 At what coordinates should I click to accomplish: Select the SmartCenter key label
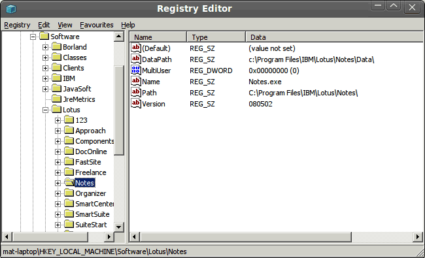[x=95, y=204]
